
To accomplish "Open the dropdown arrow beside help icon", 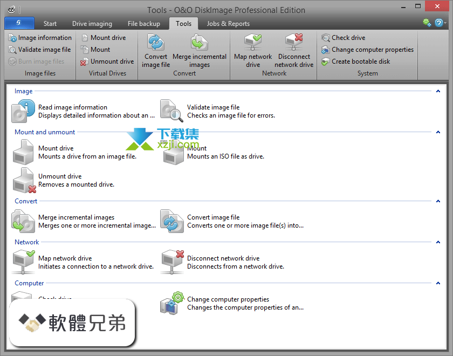I will 445,23.
